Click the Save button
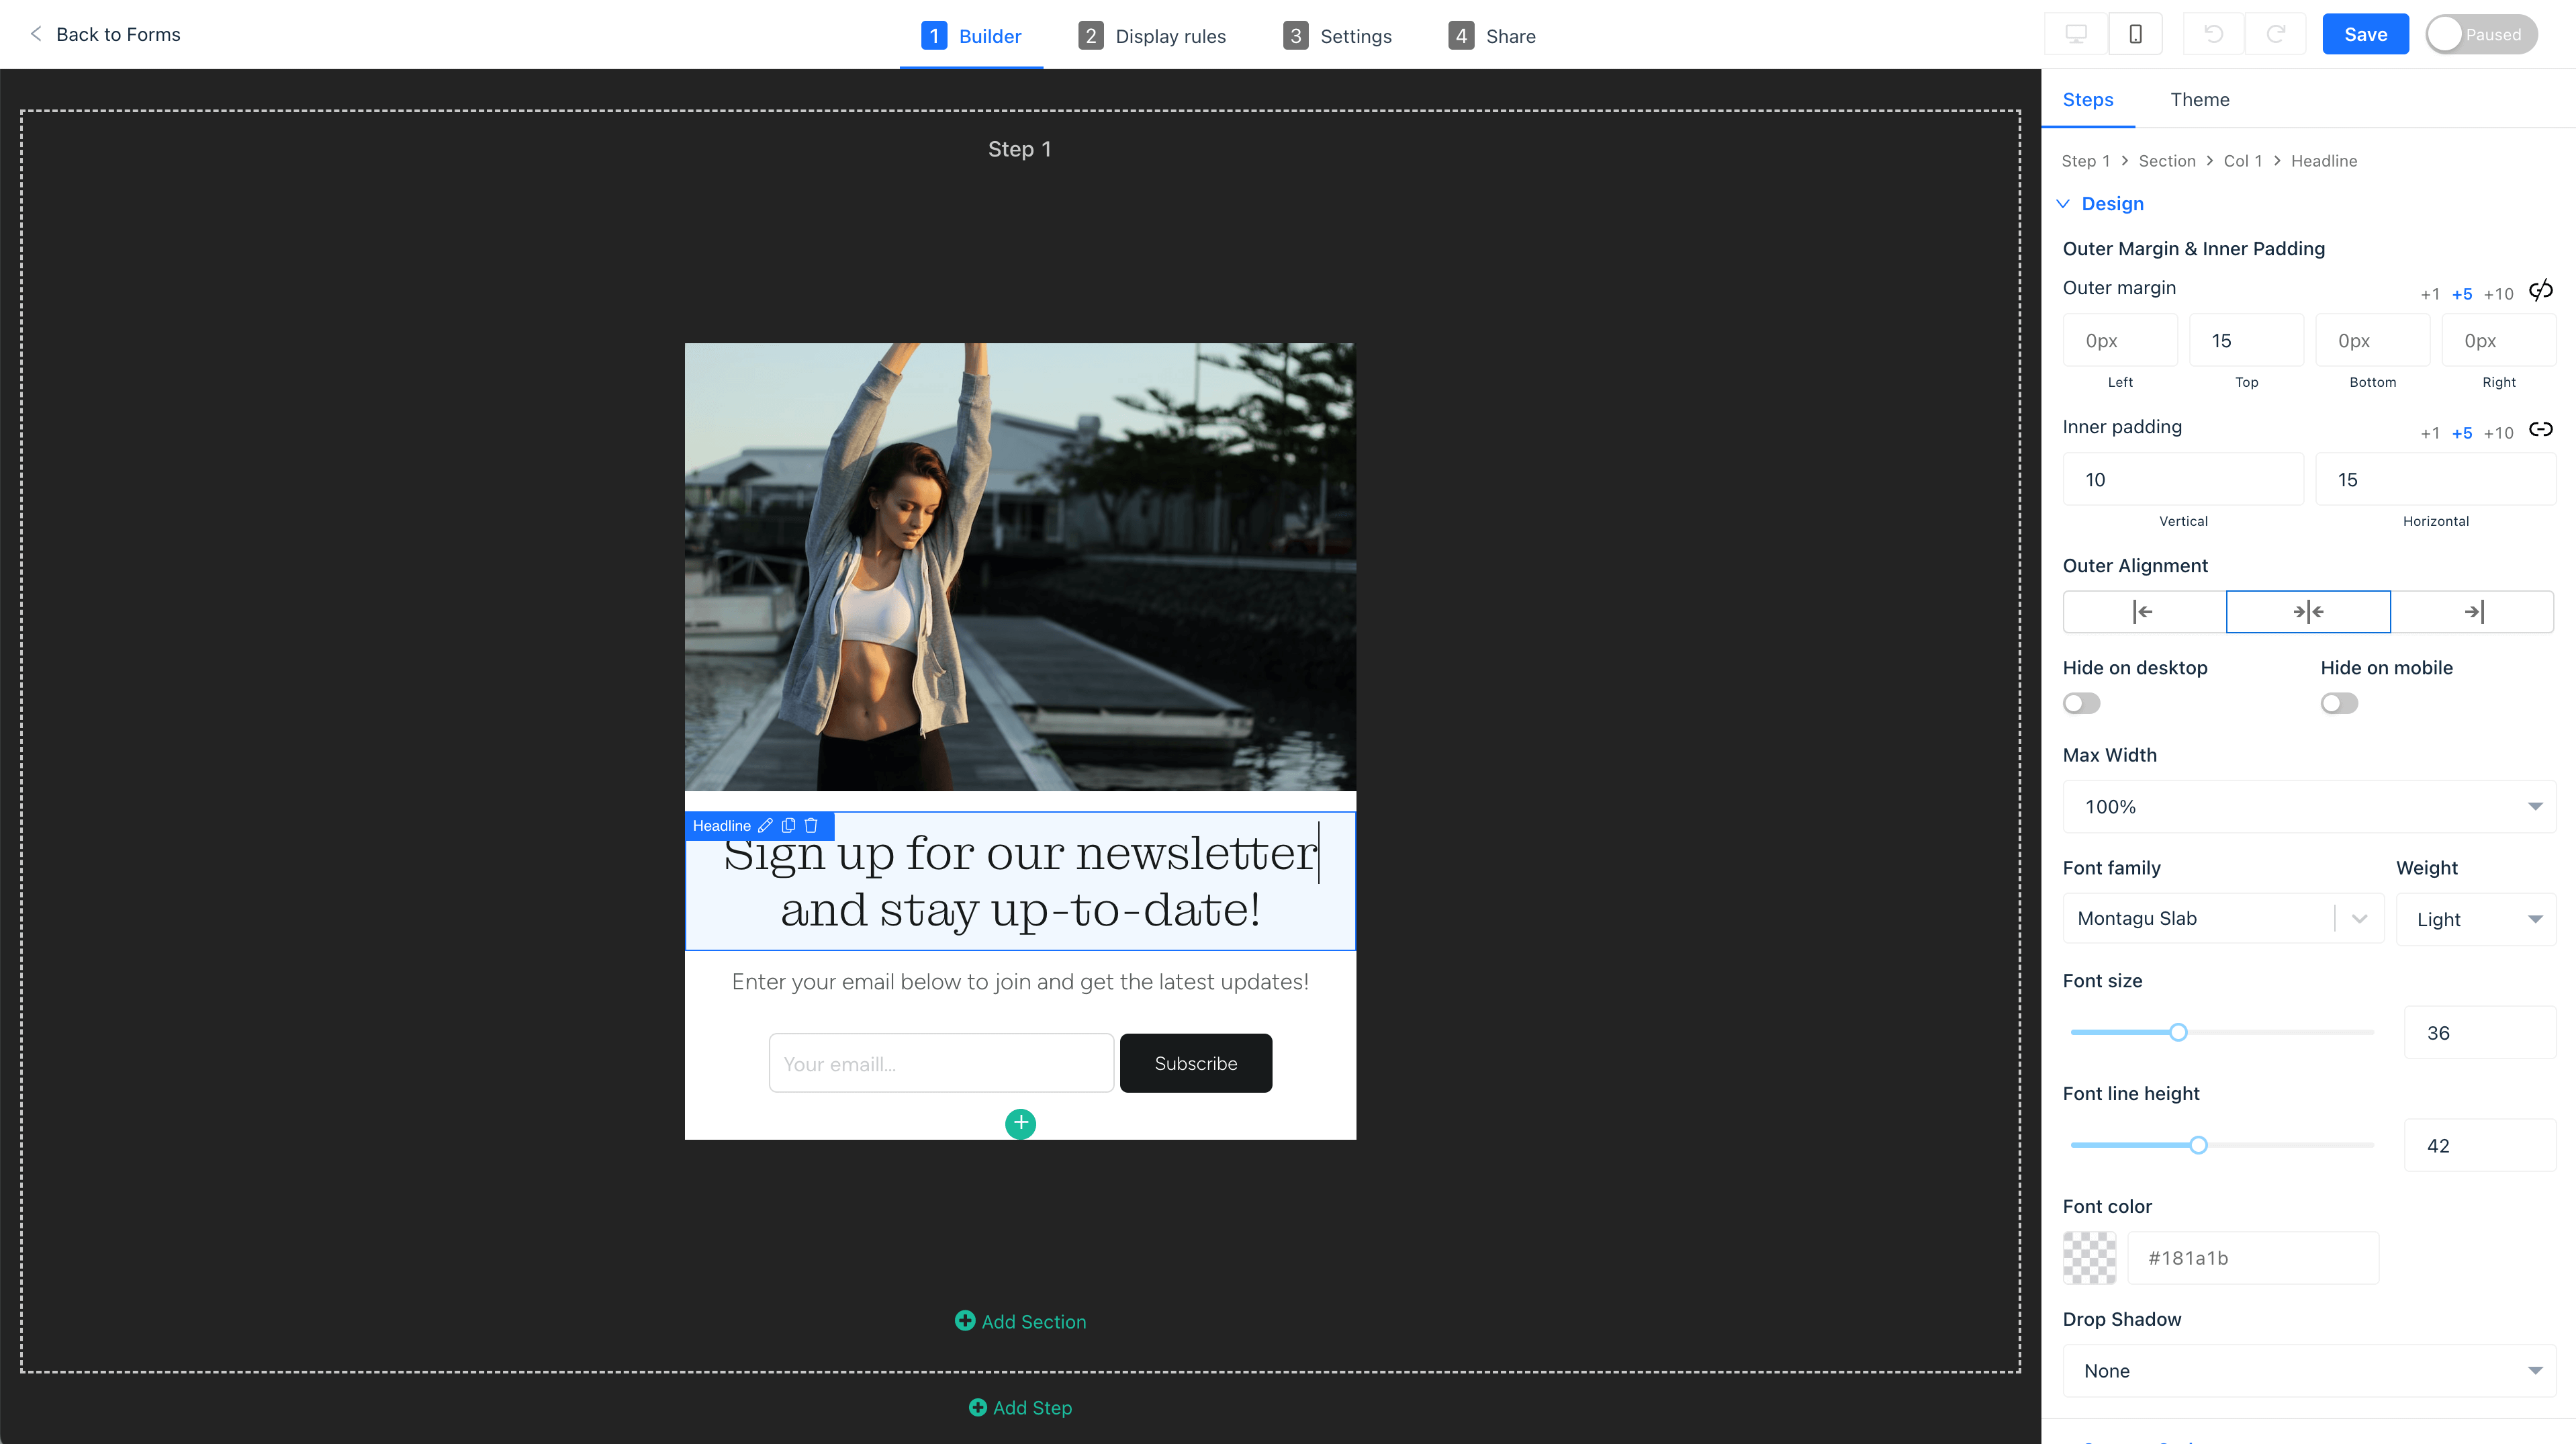Viewport: 2576px width, 1444px height. [x=2365, y=33]
